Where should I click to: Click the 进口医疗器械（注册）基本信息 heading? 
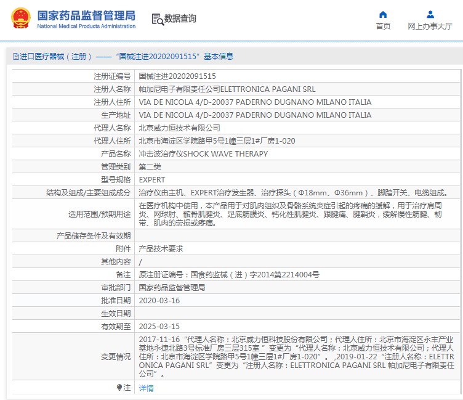click(123, 56)
